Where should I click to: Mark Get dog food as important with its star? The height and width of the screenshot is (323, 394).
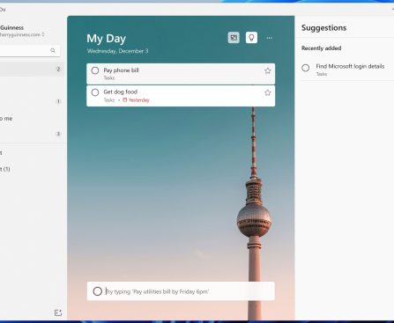(267, 92)
